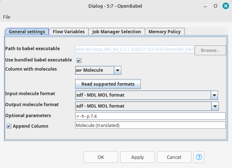Viewport: 232px width, 168px height.
Task: Click the Input molecule format label
Action: coord(30,94)
